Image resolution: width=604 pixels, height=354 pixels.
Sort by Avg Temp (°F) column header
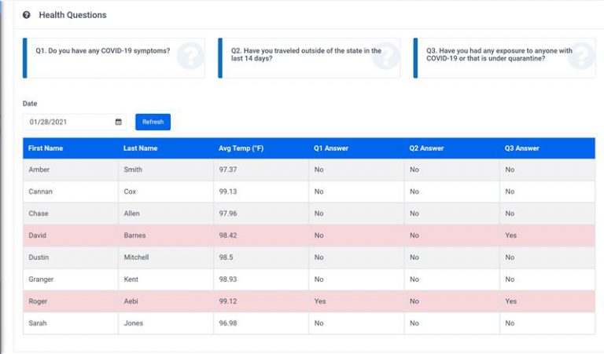(241, 148)
